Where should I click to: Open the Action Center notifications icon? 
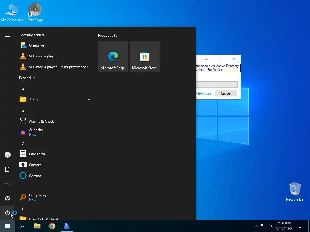tap(300, 226)
